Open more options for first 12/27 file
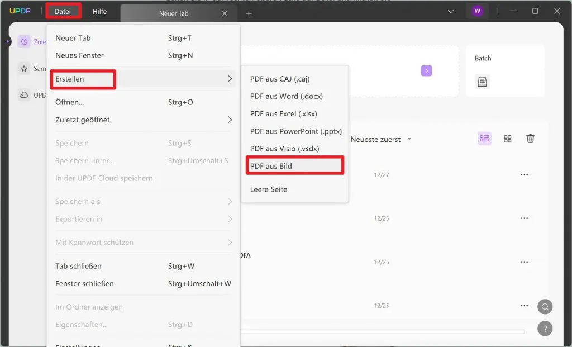The width and height of the screenshot is (572, 347). pyautogui.click(x=524, y=175)
